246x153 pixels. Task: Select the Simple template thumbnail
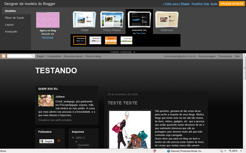85,20
